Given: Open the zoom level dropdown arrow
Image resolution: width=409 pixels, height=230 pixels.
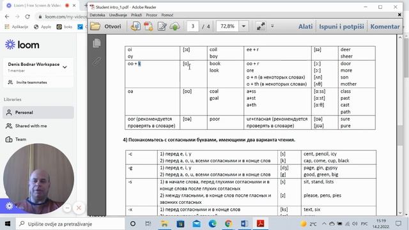Looking at the screenshot, I should 243,26.
